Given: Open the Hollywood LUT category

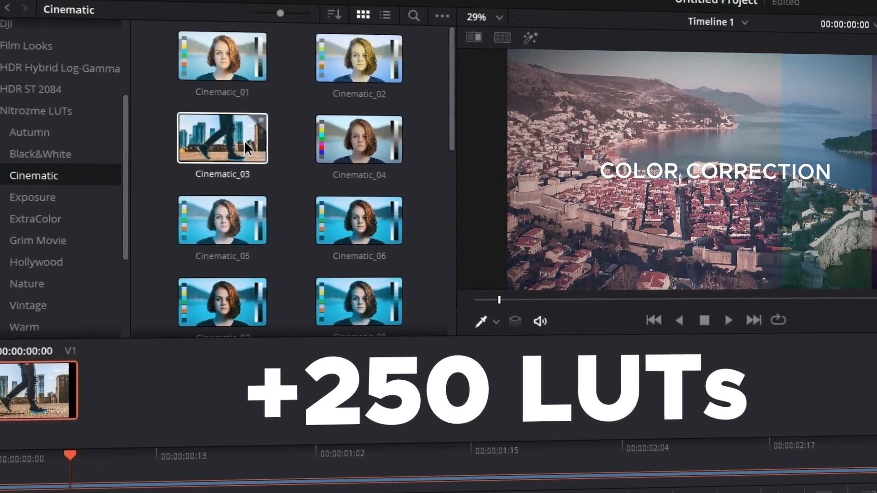Looking at the screenshot, I should pyautogui.click(x=36, y=262).
